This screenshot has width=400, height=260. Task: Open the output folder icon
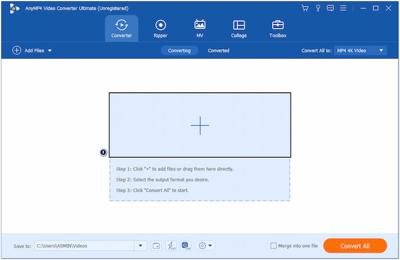pyautogui.click(x=156, y=246)
